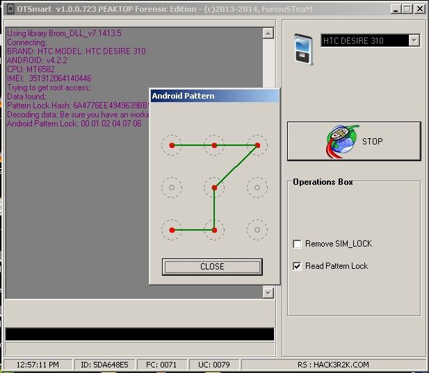This screenshot has height=373, width=429.
Task: Click the globe icon on the STOP button
Action: point(341,141)
